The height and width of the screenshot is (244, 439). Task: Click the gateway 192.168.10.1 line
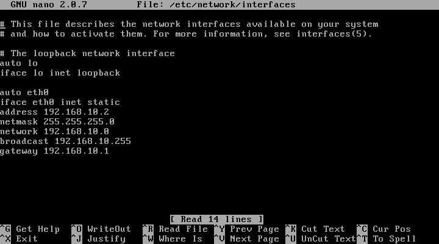coord(54,151)
